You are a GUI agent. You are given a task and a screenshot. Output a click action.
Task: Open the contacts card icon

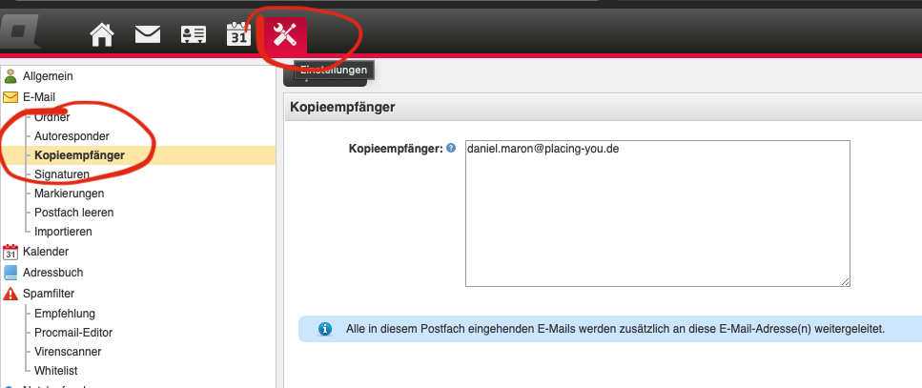coord(193,34)
